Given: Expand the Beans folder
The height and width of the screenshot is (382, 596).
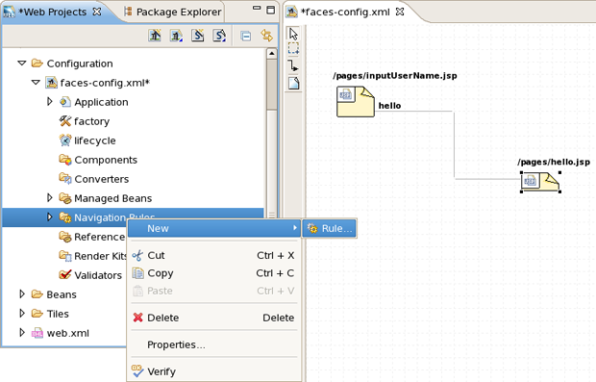Looking at the screenshot, I should click(22, 293).
